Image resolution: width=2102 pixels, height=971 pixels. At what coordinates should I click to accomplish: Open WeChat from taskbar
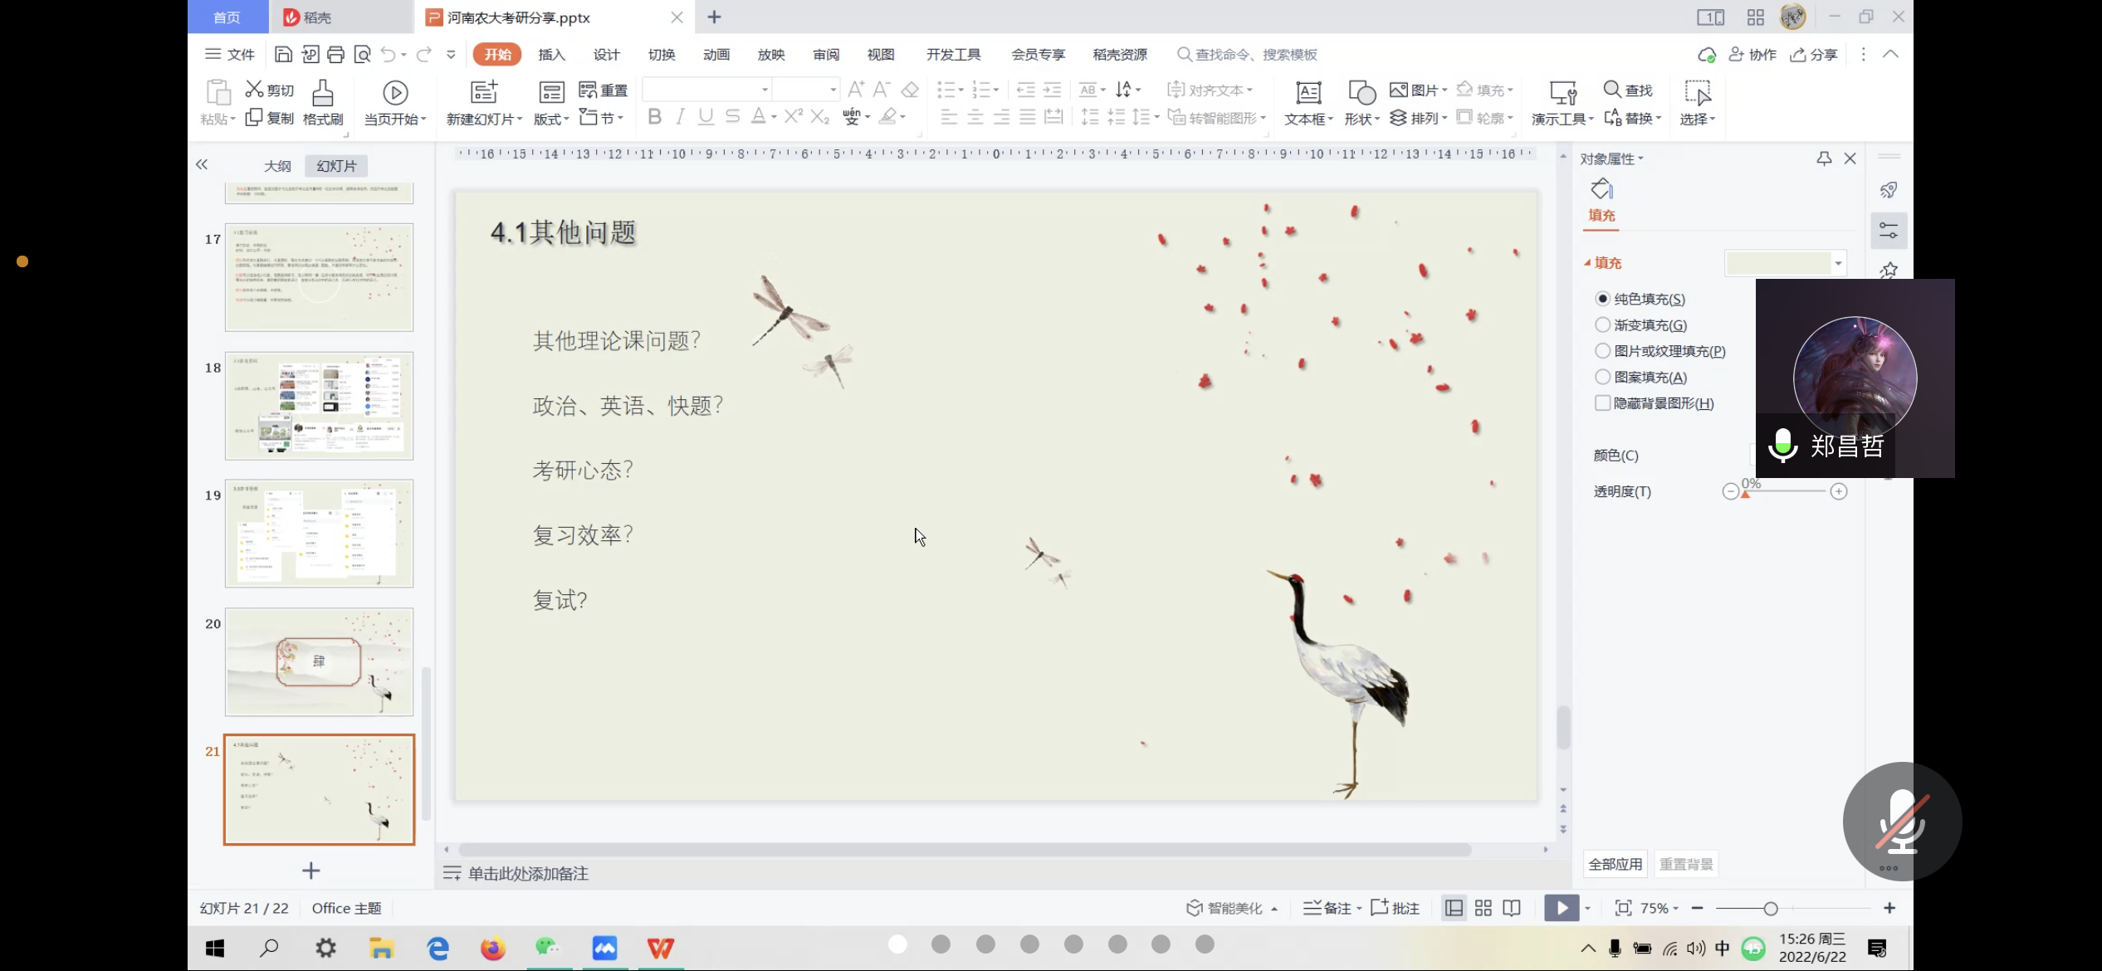(x=548, y=948)
